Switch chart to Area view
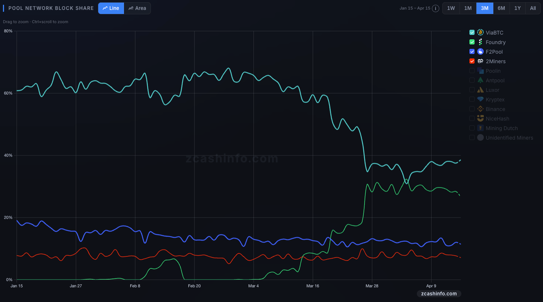The width and height of the screenshot is (543, 302). (137, 8)
